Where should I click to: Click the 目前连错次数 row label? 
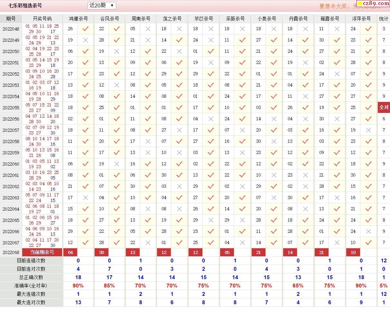pos(31,260)
